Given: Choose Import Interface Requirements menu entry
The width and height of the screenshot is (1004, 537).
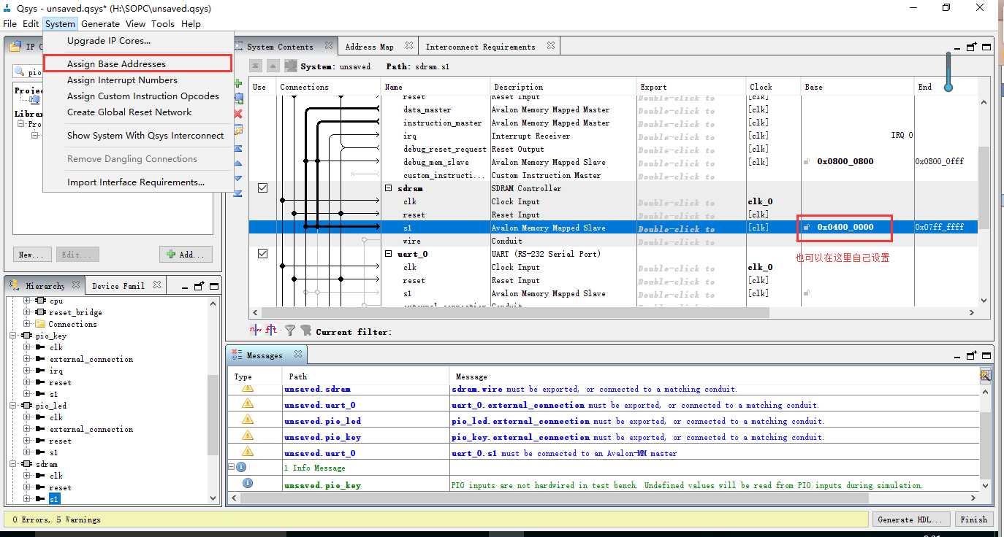Looking at the screenshot, I should [x=137, y=182].
